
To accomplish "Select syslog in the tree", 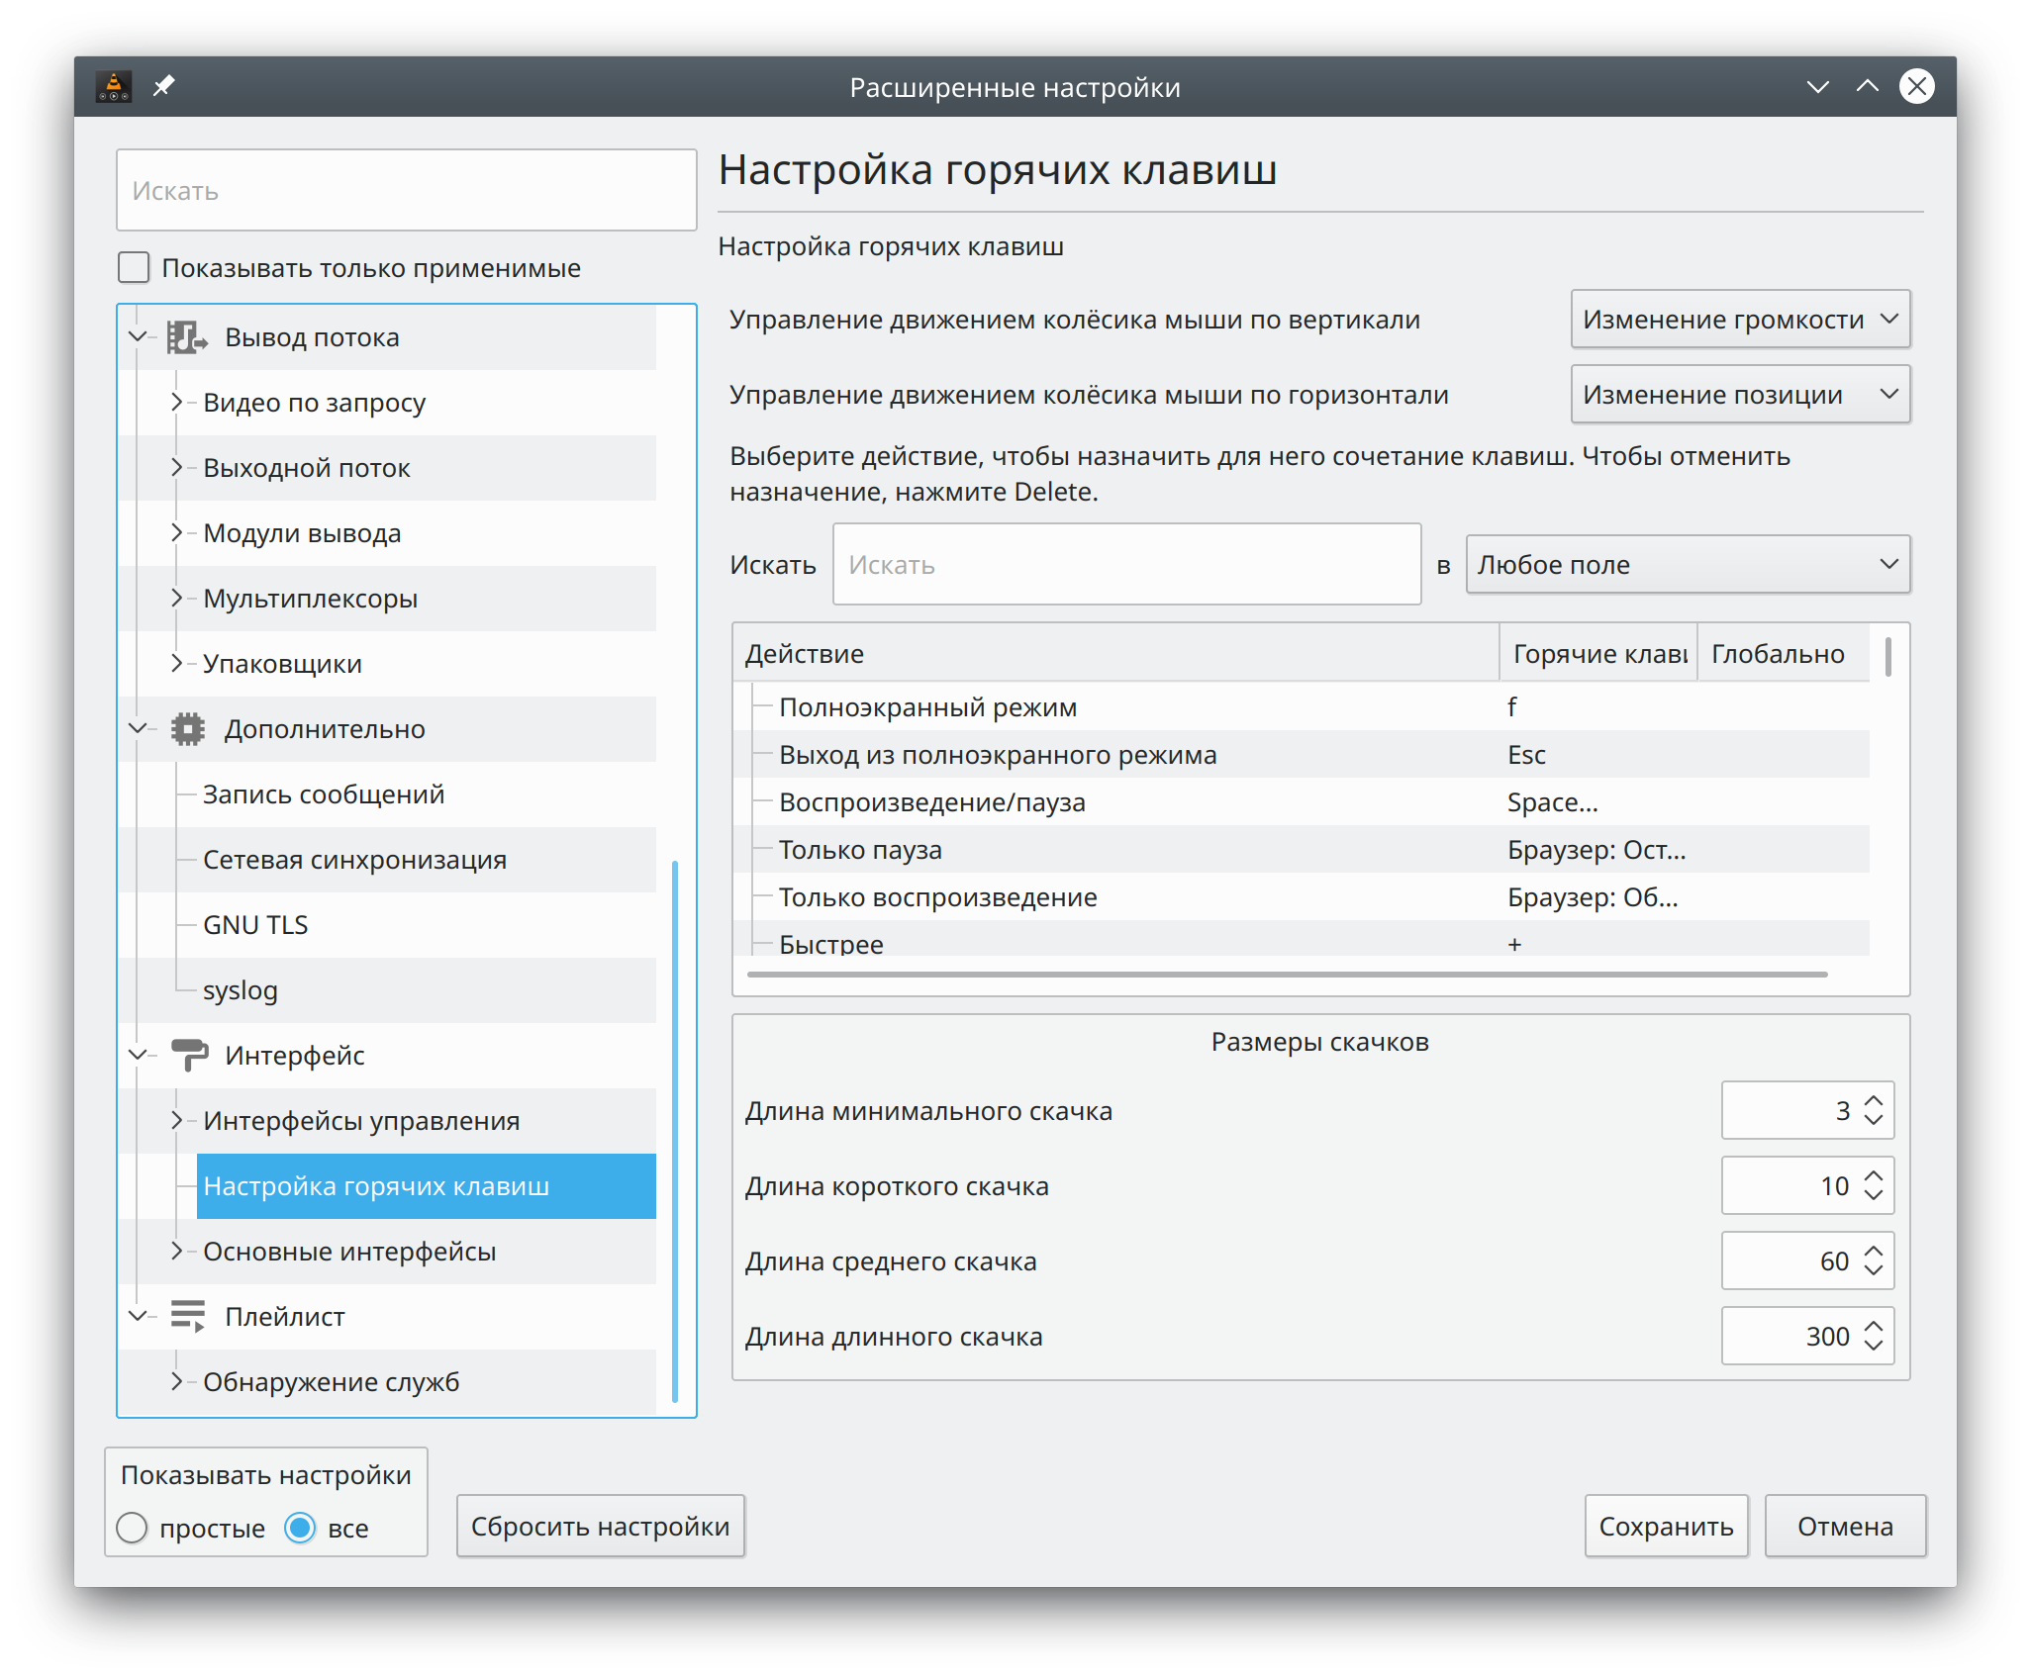I will [x=241, y=990].
